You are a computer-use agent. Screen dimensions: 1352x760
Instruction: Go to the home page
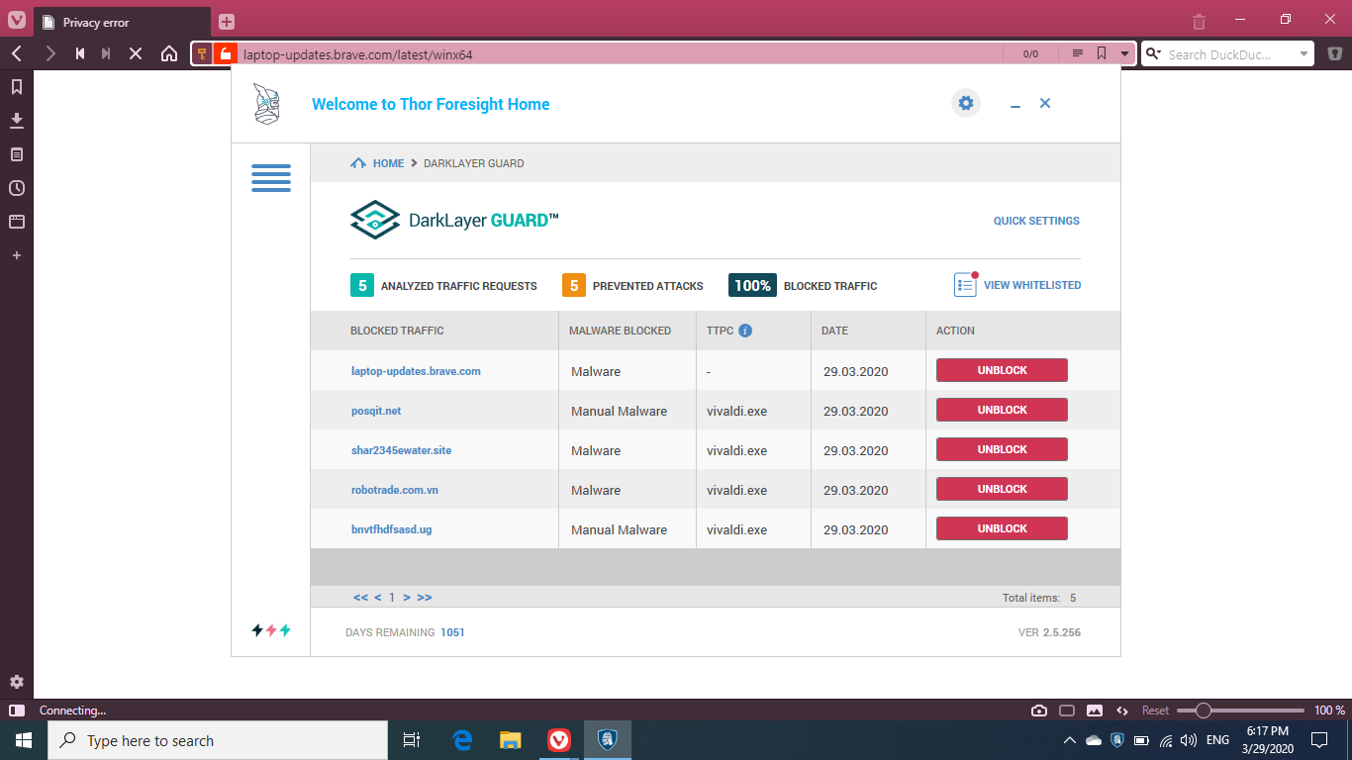[x=169, y=53]
